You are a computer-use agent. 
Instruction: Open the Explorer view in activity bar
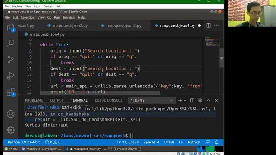click(x=10, y=27)
